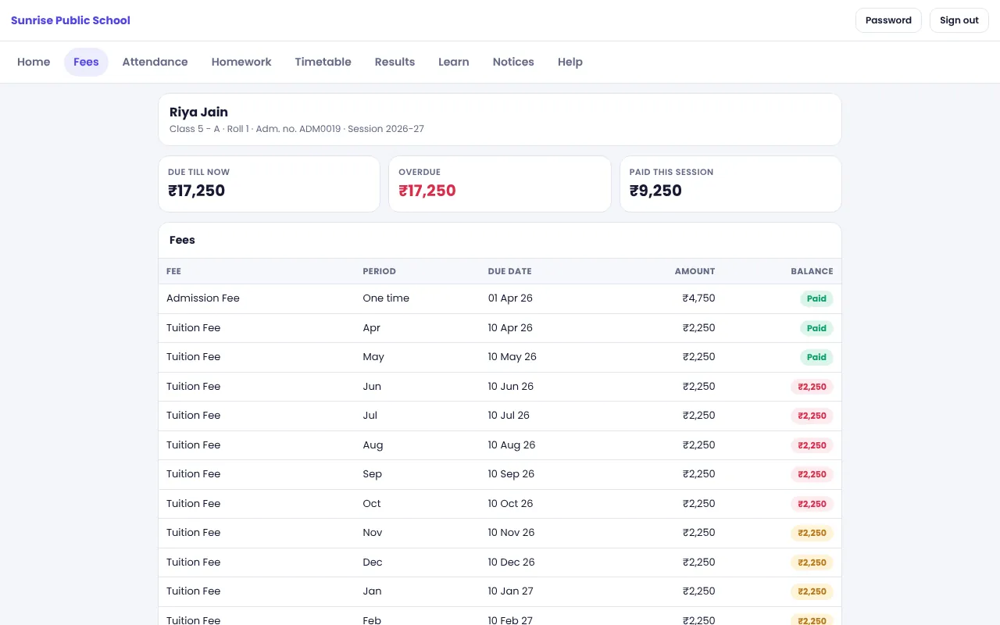
Task: Click the Sep tuition balance badge
Action: (812, 474)
